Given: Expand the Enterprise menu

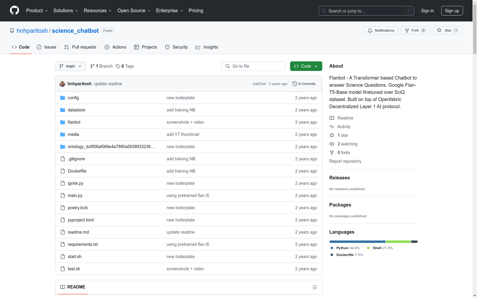Looking at the screenshot, I should click(170, 10).
